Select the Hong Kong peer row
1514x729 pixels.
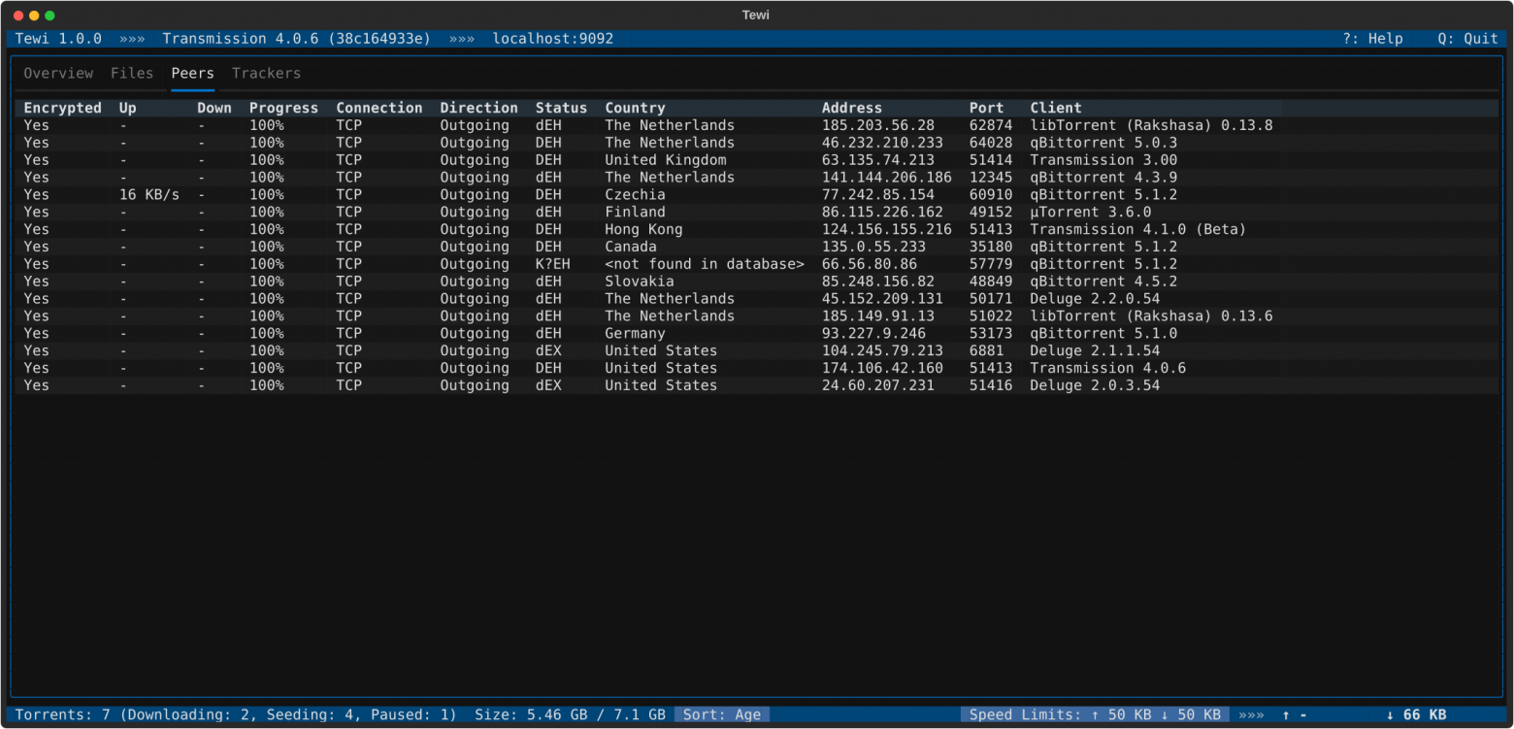point(757,230)
